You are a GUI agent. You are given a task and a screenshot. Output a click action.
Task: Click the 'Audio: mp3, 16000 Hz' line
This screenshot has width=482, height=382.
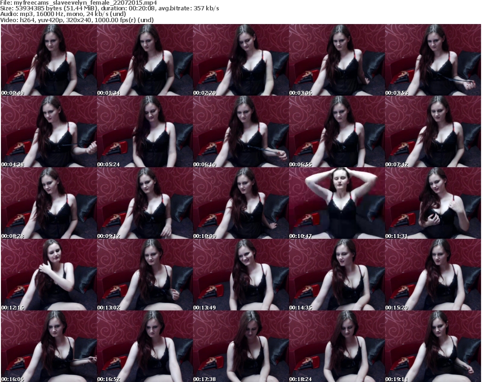point(63,14)
